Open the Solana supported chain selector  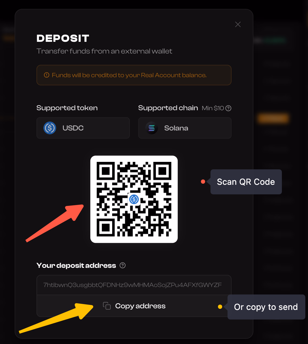click(x=185, y=128)
